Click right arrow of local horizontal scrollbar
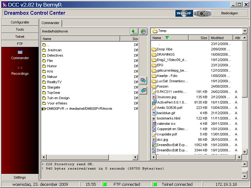Viewport: 251px width, 188px height. click(239, 157)
